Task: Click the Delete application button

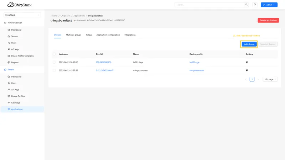Action: point(268,20)
